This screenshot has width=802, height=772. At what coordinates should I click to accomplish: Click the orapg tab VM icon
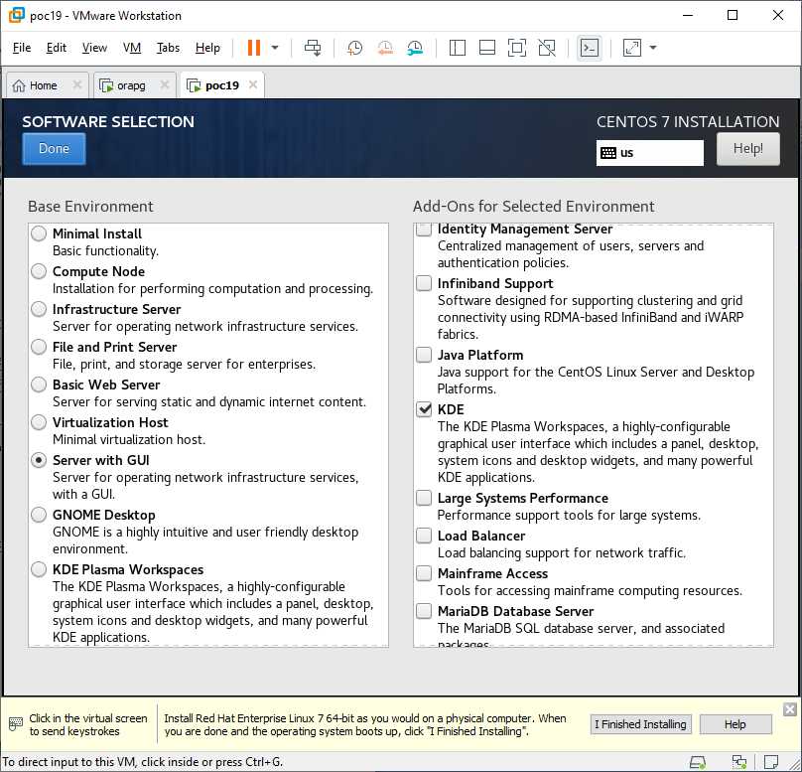click(106, 86)
